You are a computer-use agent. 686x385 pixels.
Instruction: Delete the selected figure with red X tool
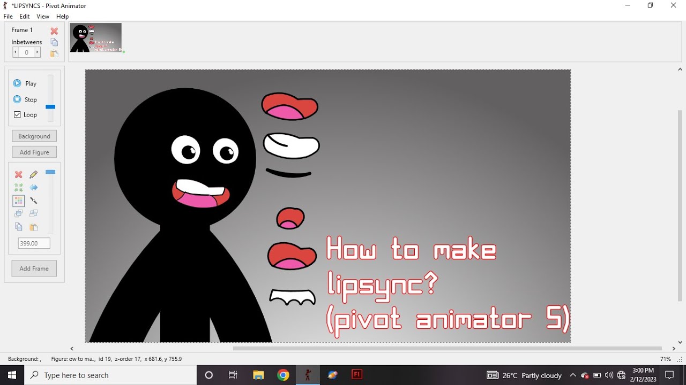tap(19, 174)
